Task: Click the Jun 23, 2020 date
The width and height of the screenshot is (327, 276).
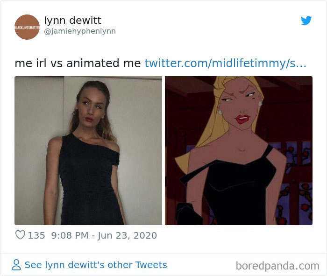Action: pos(127,235)
